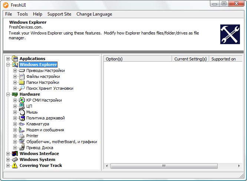Open the Support Site menu item
This screenshot has height=181, width=247.
click(x=59, y=14)
